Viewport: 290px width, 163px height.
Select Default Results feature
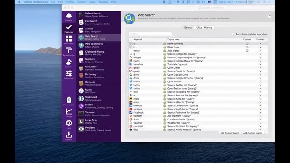tap(99, 15)
